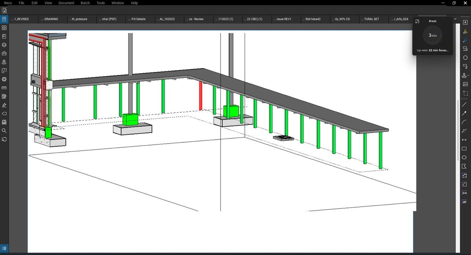Open the Tool Chest panel
This screenshot has height=255, width=471.
4,53
